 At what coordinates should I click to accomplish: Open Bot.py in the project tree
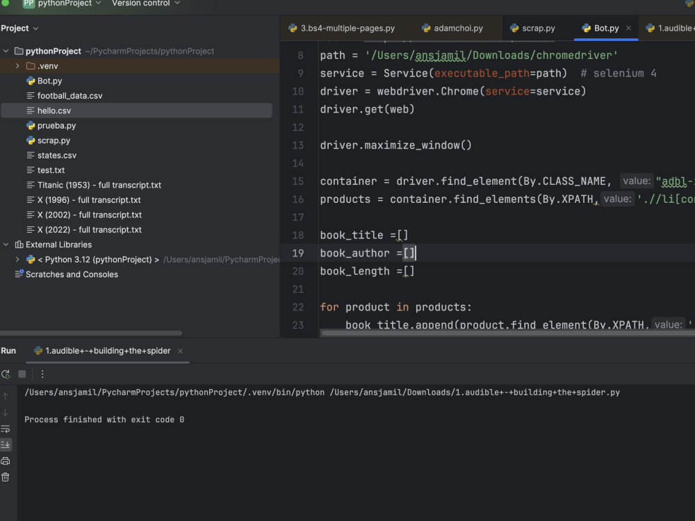49,81
